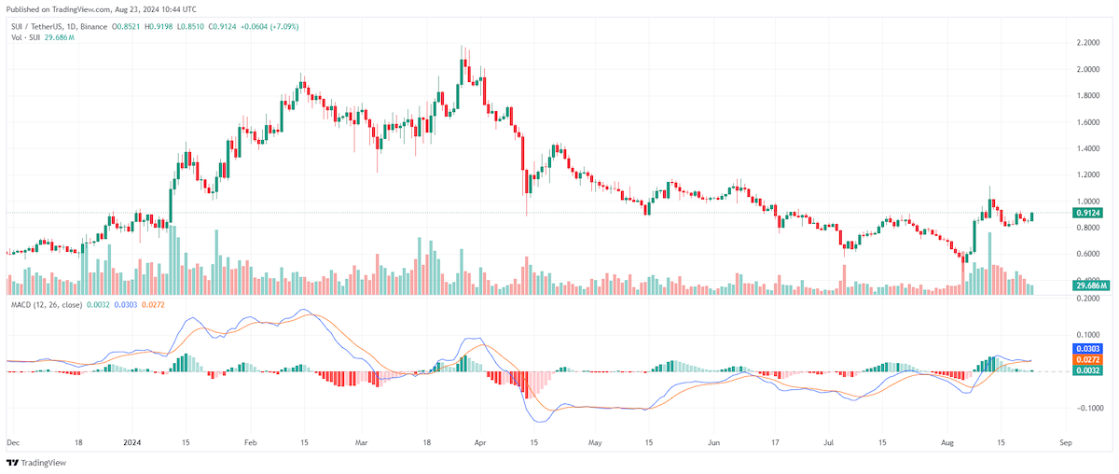Click the TradingView logo at bottom left

tap(31, 463)
